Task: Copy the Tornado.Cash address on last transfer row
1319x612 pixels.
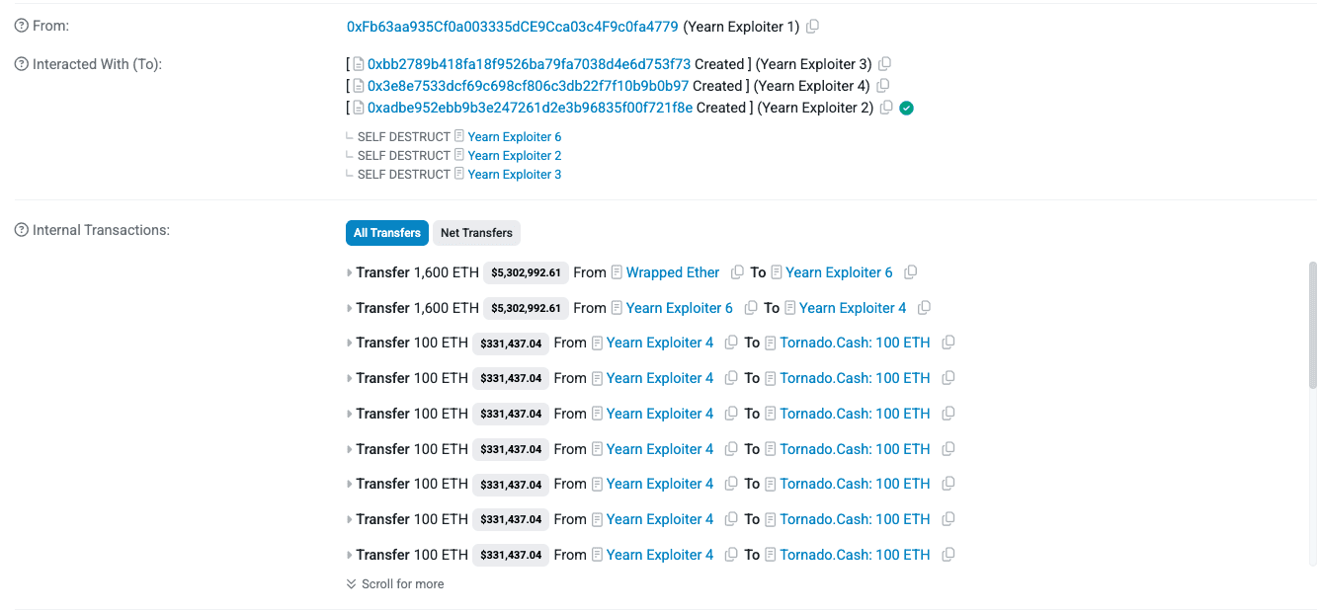Action: 948,555
